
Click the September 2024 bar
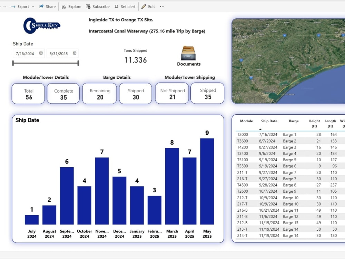pos(67,196)
